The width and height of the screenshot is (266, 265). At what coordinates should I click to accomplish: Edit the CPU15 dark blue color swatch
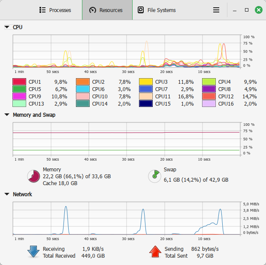146,104
